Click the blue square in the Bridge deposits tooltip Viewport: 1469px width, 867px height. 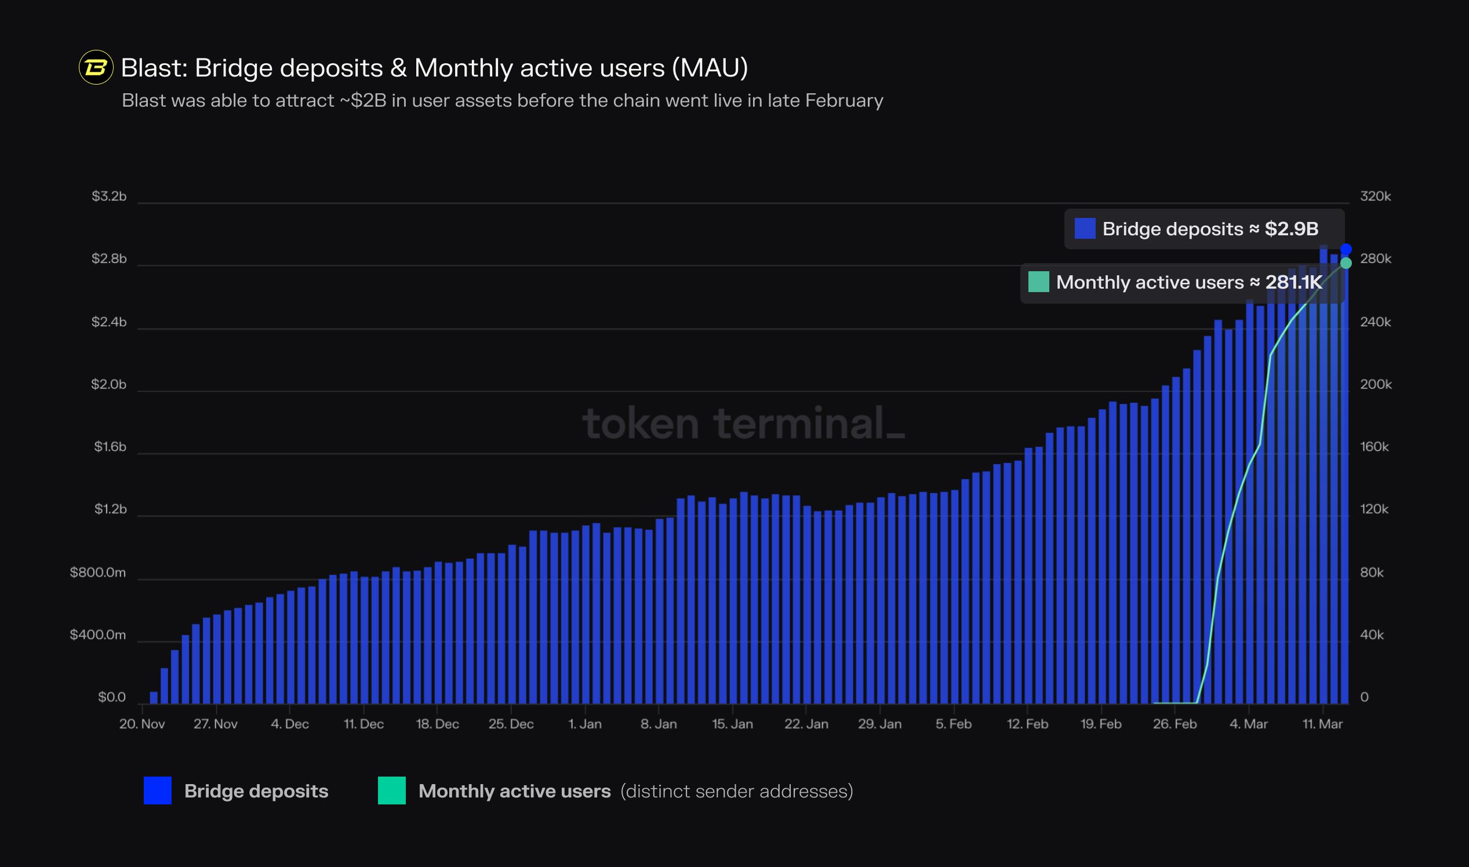(x=1085, y=228)
